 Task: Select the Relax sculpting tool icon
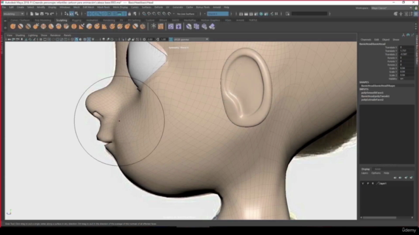tap(28, 26)
